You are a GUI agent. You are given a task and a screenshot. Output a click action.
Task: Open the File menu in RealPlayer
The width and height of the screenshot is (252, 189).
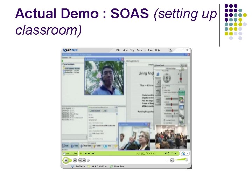[118, 50]
